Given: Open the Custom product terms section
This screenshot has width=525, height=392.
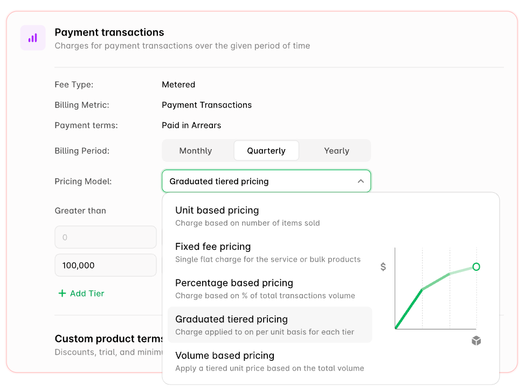Looking at the screenshot, I should 108,339.
